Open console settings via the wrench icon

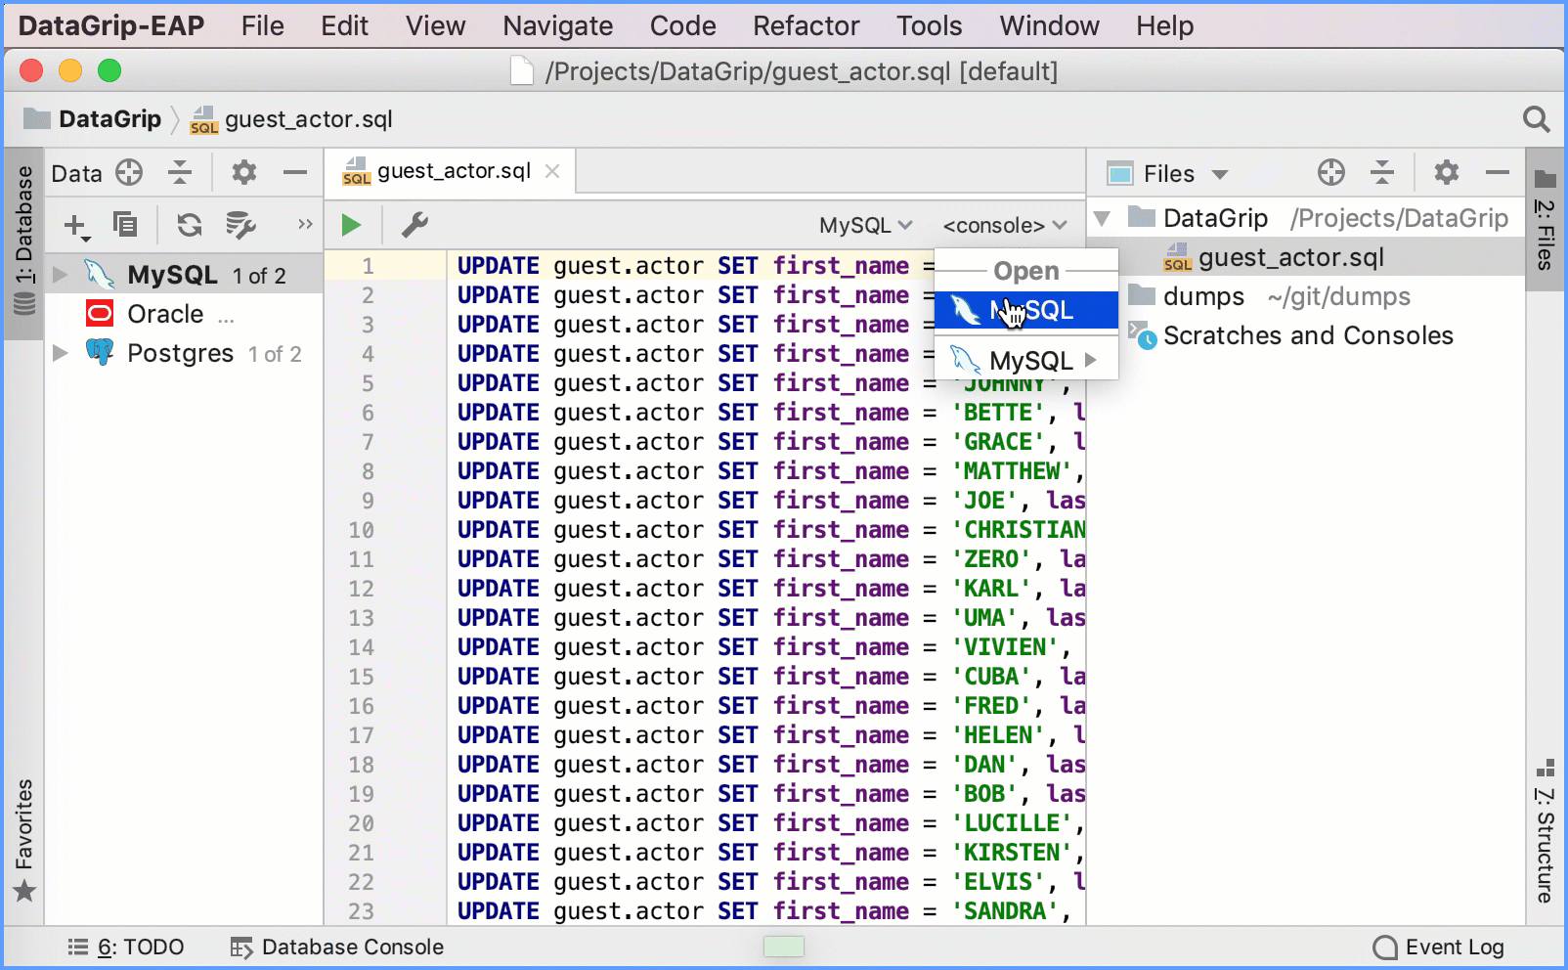click(414, 226)
